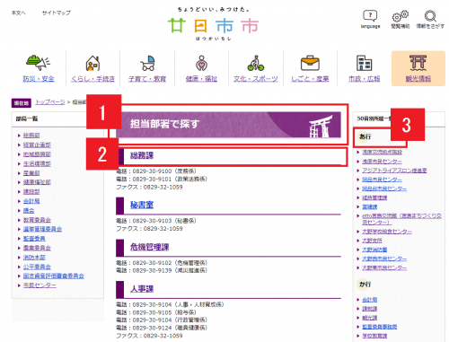Open the 文化・スポーツ bicycle icon
The width and height of the screenshot is (449, 342).
256,63
